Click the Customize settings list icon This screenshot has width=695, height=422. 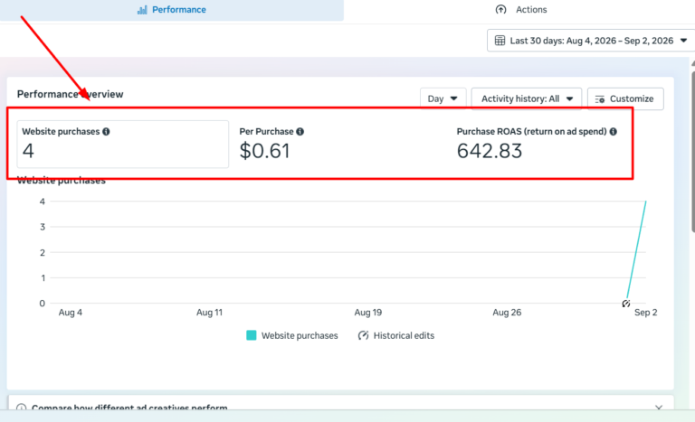(600, 99)
